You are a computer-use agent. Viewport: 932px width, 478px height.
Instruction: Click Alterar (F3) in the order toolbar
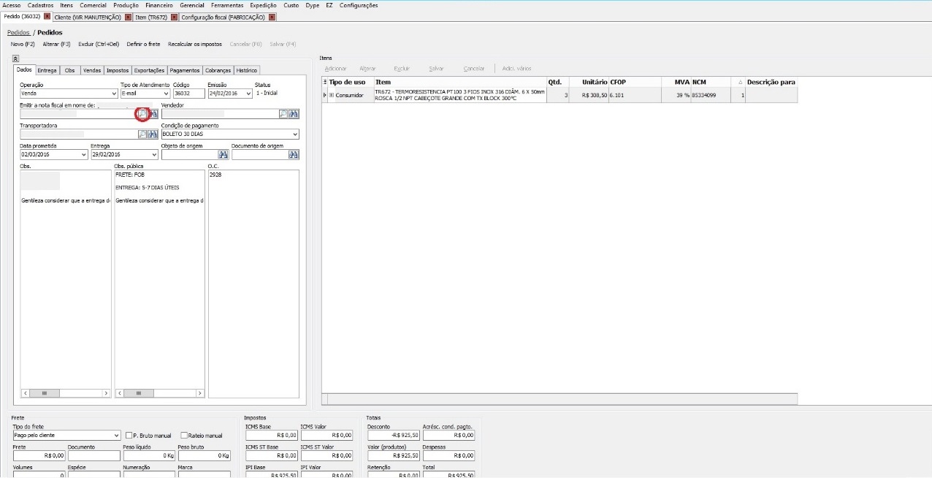tap(56, 44)
